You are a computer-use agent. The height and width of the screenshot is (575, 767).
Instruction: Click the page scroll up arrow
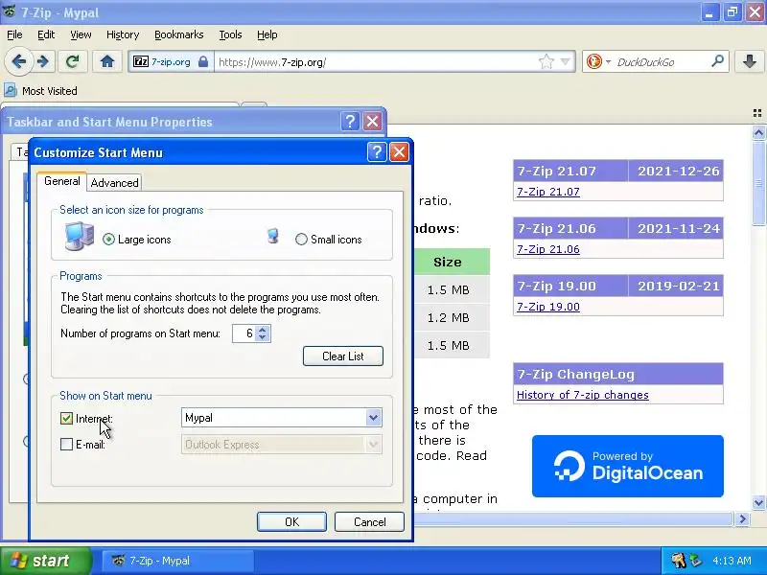pyautogui.click(x=758, y=132)
